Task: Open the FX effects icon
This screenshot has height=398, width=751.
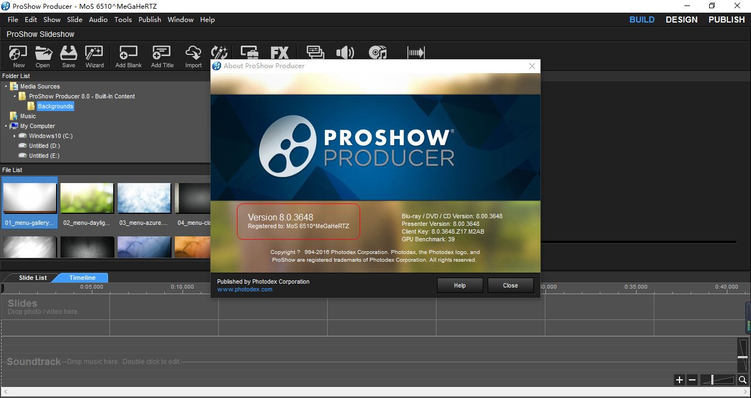Action: point(280,53)
